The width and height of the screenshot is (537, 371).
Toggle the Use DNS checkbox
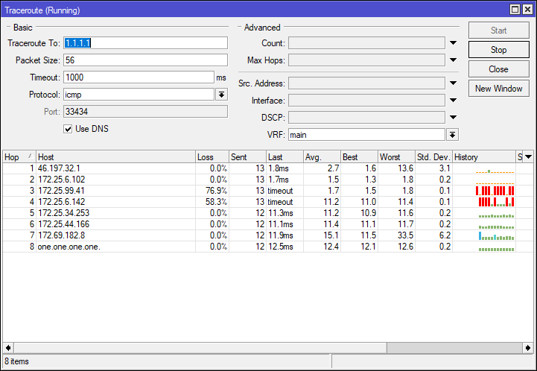tap(68, 129)
